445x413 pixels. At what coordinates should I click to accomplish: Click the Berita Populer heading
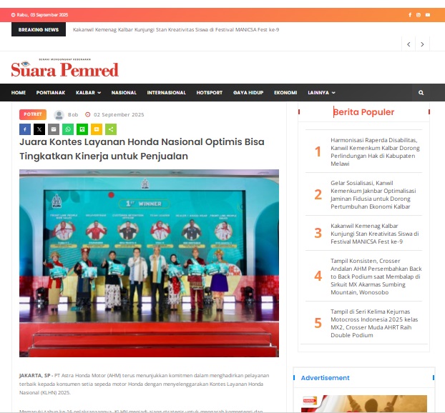[363, 112]
